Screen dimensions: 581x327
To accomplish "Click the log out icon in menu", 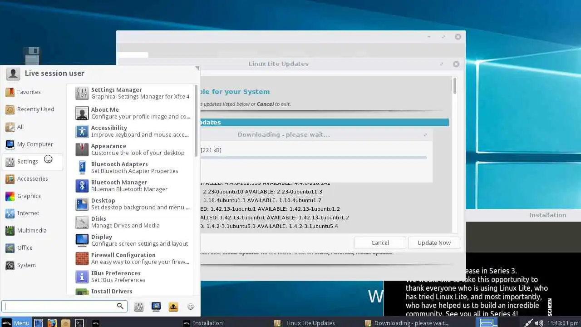I will 191,307.
